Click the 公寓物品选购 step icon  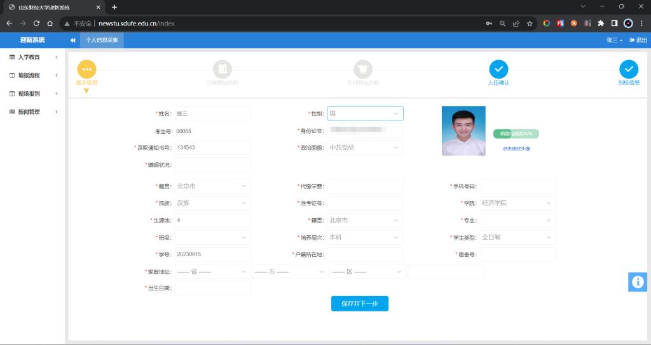click(223, 69)
